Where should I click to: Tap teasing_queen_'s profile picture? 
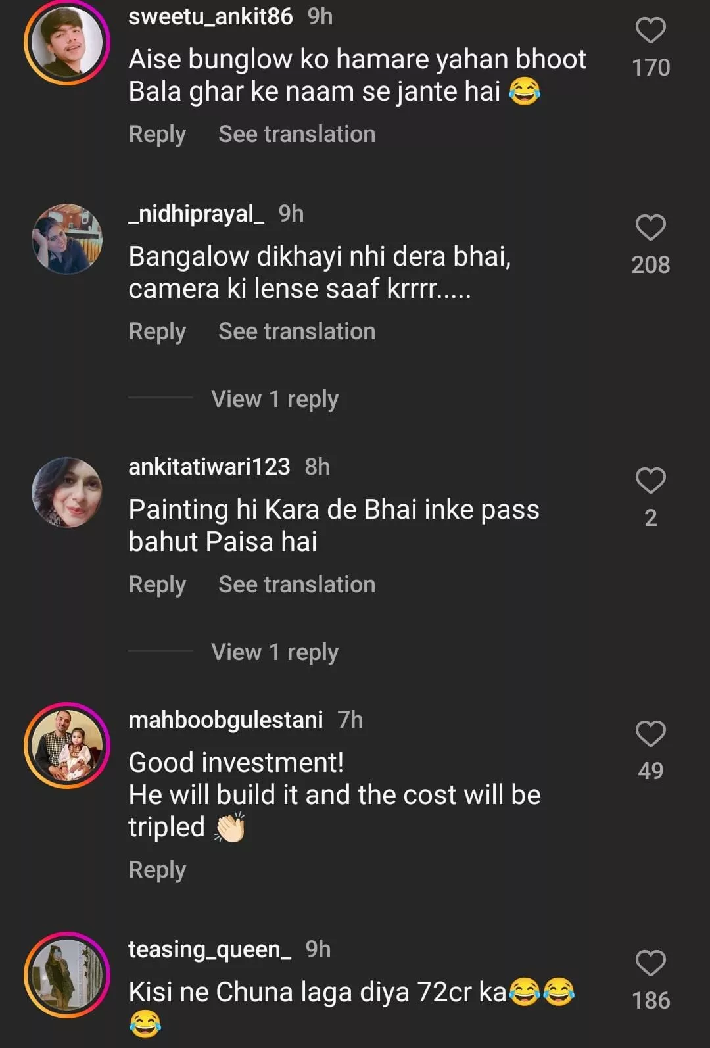pos(67,974)
